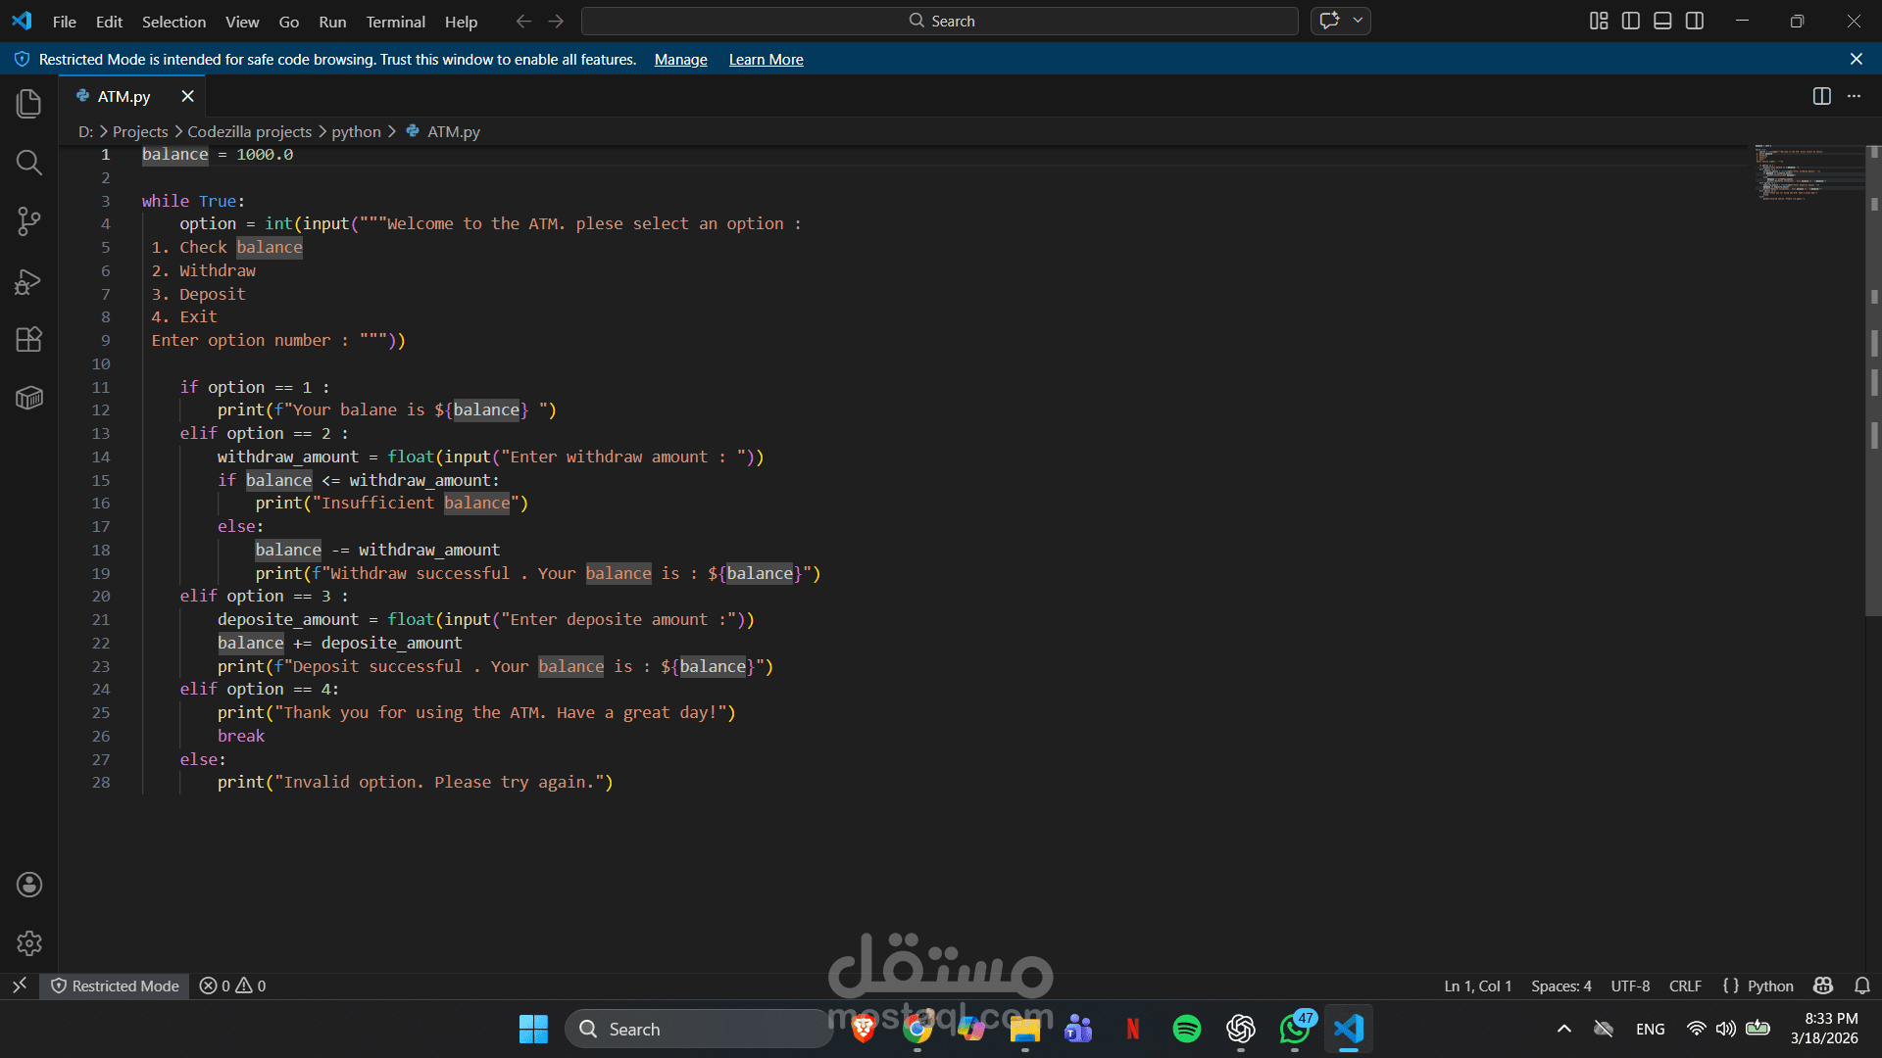Click the Manage link in restricted banner
1882x1058 pixels.
pyautogui.click(x=680, y=60)
